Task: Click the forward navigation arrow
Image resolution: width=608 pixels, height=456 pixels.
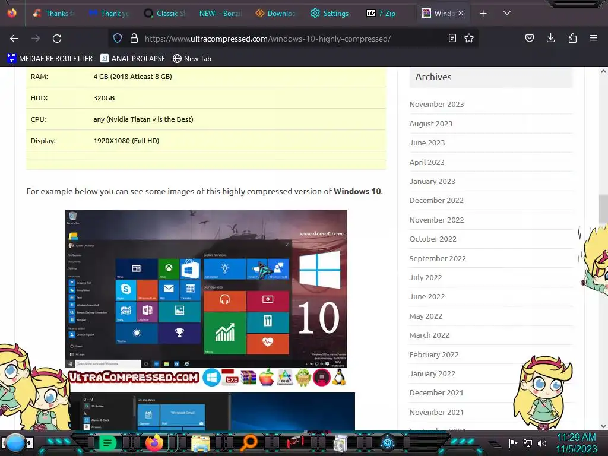Action: click(36, 39)
